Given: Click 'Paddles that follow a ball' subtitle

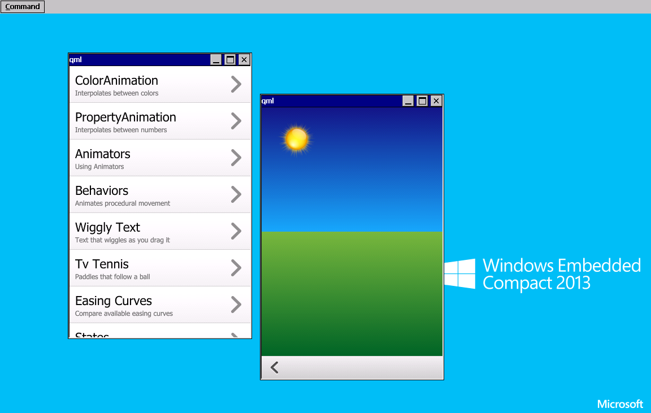Looking at the screenshot, I should [112, 277].
